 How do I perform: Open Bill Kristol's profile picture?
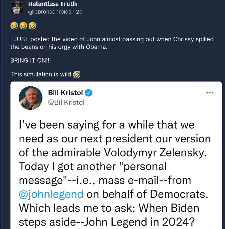pyautogui.click(x=29, y=98)
